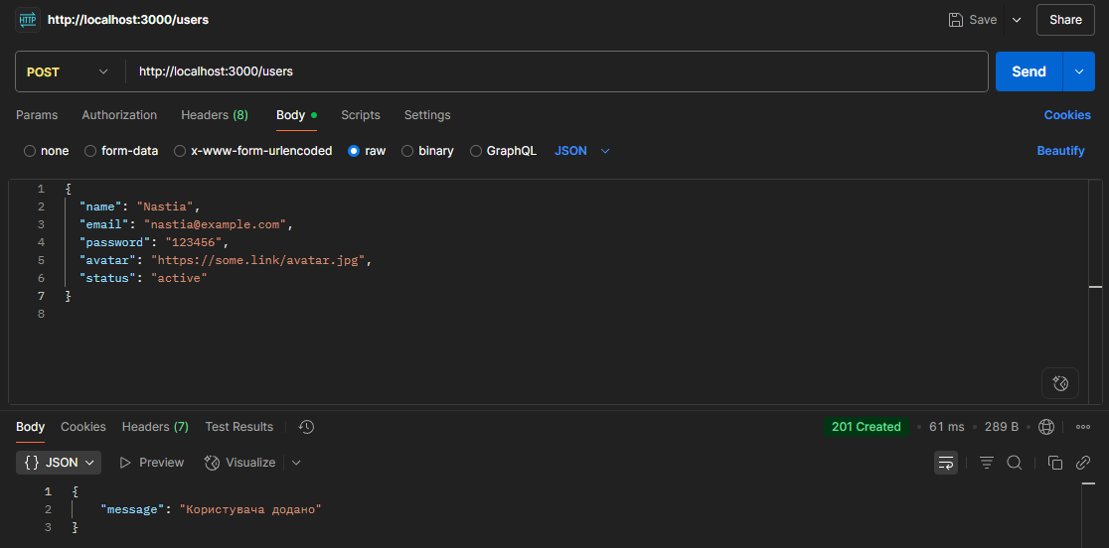Viewport: 1109px width, 548px height.
Task: Click the AI assistant icon in the request editor
Action: point(1060,383)
